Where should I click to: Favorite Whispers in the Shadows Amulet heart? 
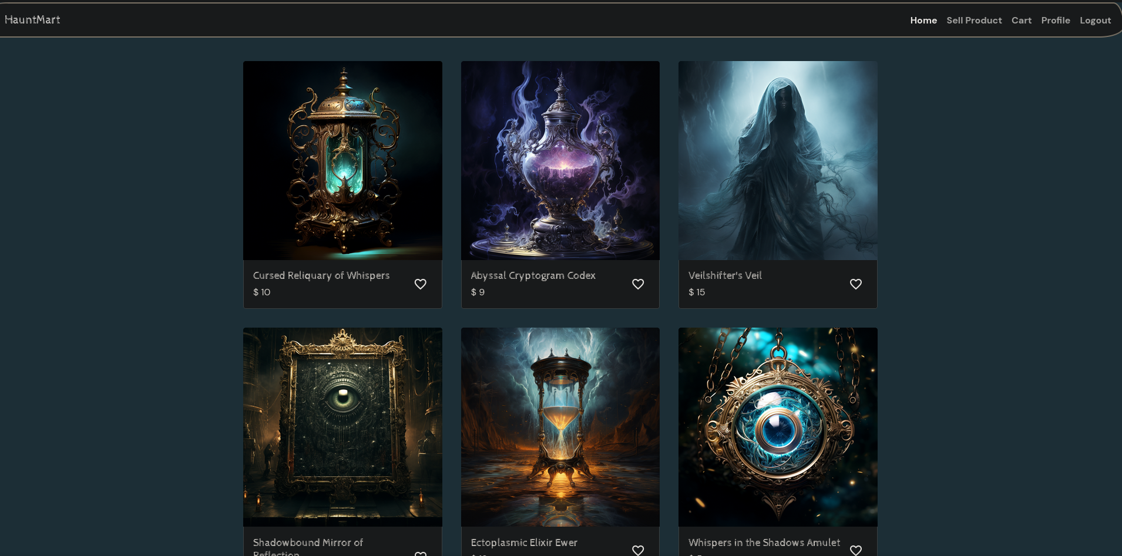pos(856,550)
